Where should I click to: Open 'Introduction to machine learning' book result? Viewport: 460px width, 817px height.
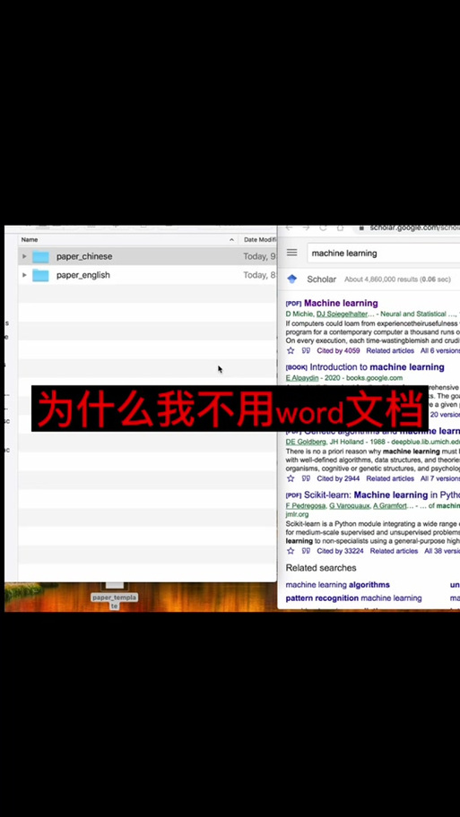click(x=378, y=366)
